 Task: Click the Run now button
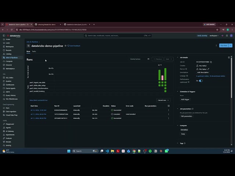tap(224, 45)
